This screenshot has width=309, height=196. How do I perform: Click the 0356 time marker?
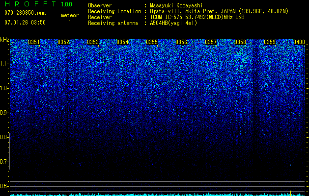click(181, 42)
